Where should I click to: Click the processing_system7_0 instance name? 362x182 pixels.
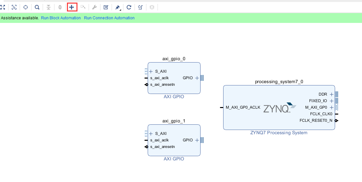[279, 82]
